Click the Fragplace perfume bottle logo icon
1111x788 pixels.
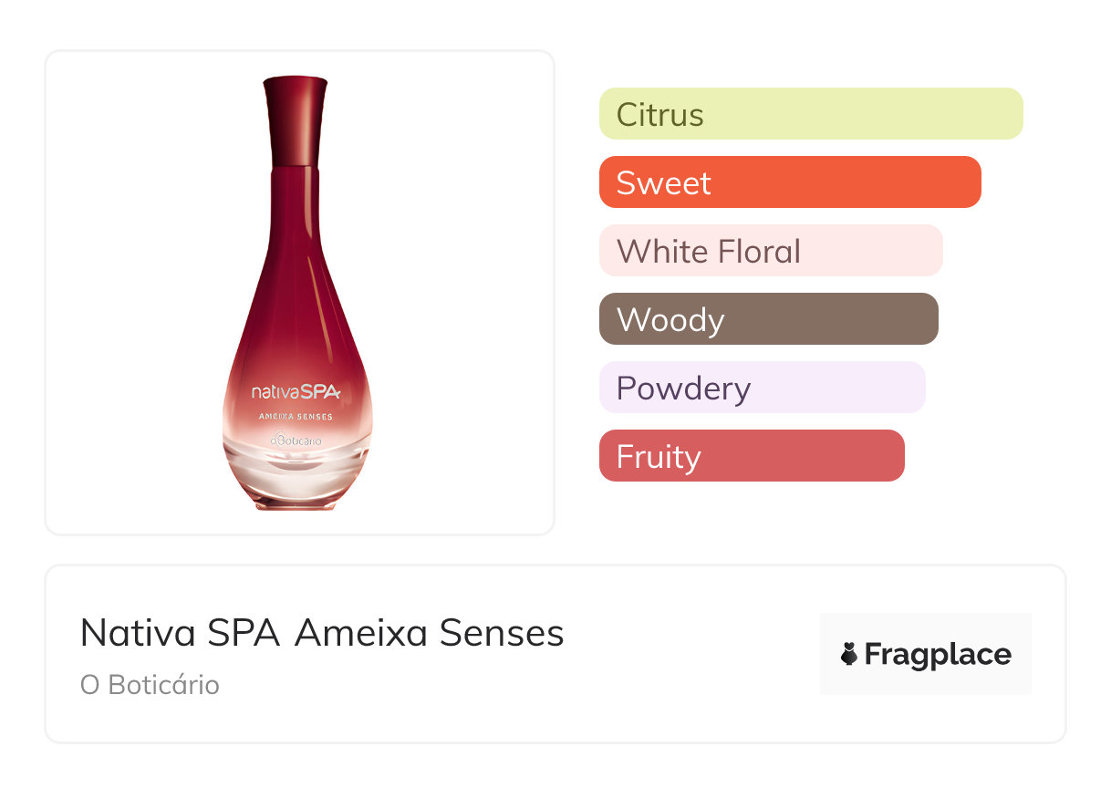(850, 654)
